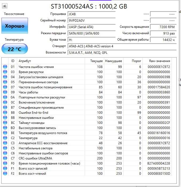181x187 pixels.
Task: Click status orb for Частота ошибок чтения
Action: tap(5, 67)
